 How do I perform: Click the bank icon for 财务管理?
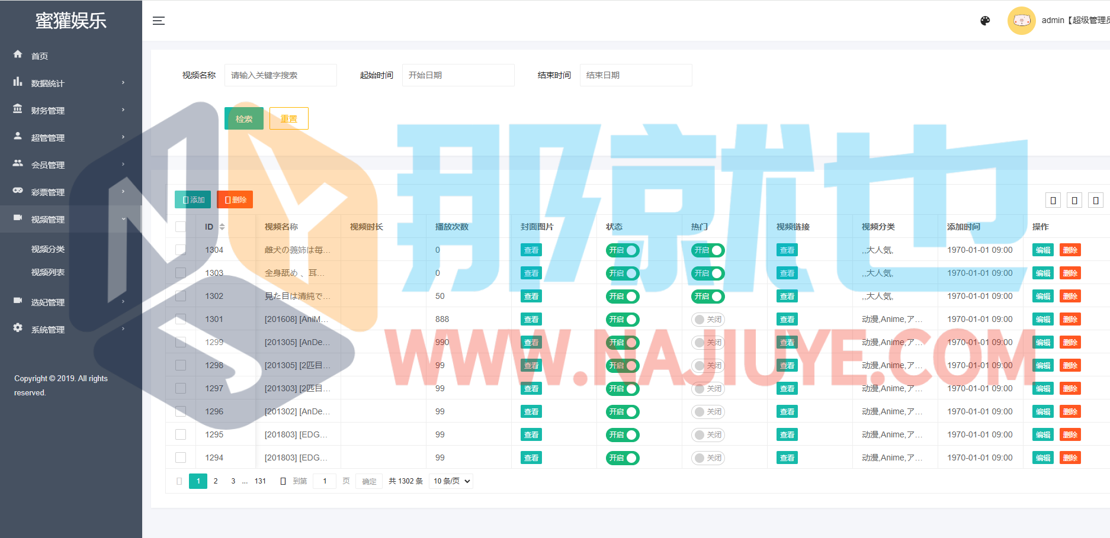click(18, 109)
